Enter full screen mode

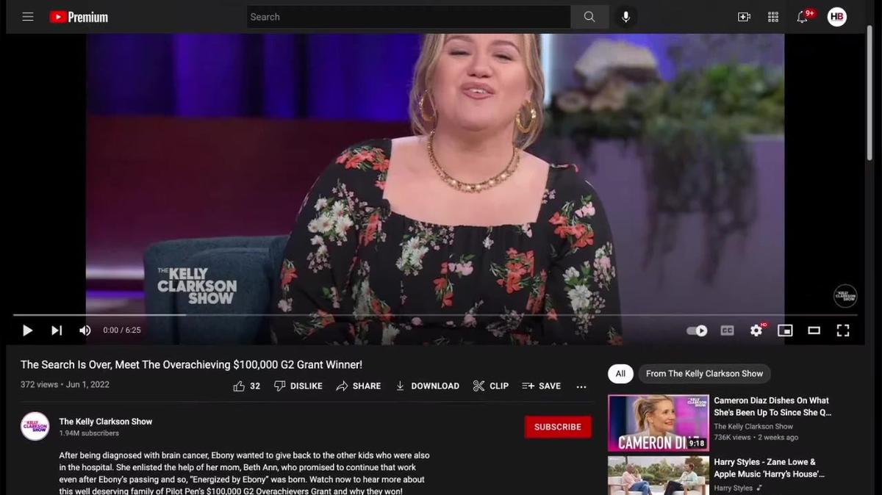(843, 330)
